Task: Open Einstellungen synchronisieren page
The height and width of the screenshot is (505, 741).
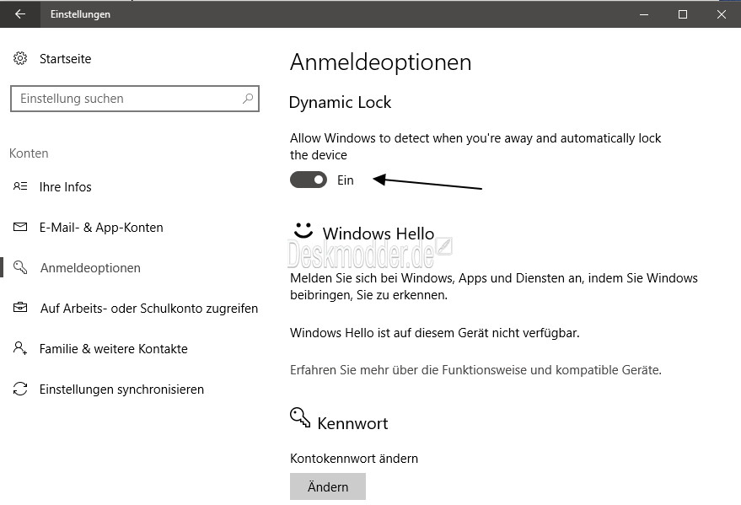Action: (x=122, y=389)
